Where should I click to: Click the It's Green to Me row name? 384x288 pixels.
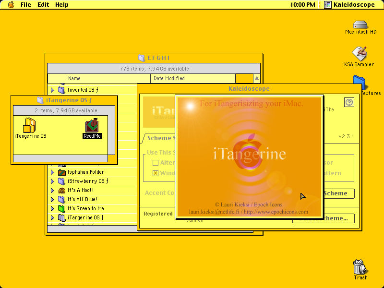86,208
